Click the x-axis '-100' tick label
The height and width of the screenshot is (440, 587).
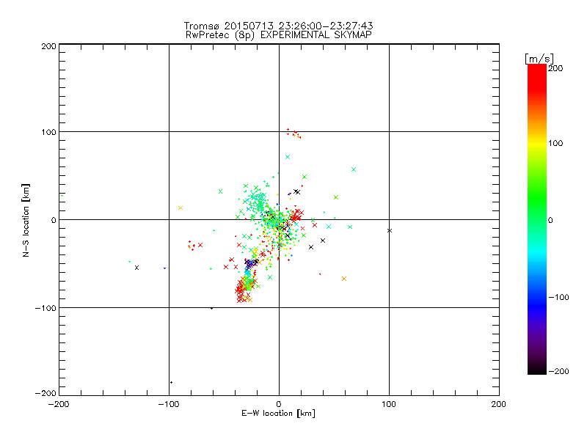pyautogui.click(x=169, y=405)
